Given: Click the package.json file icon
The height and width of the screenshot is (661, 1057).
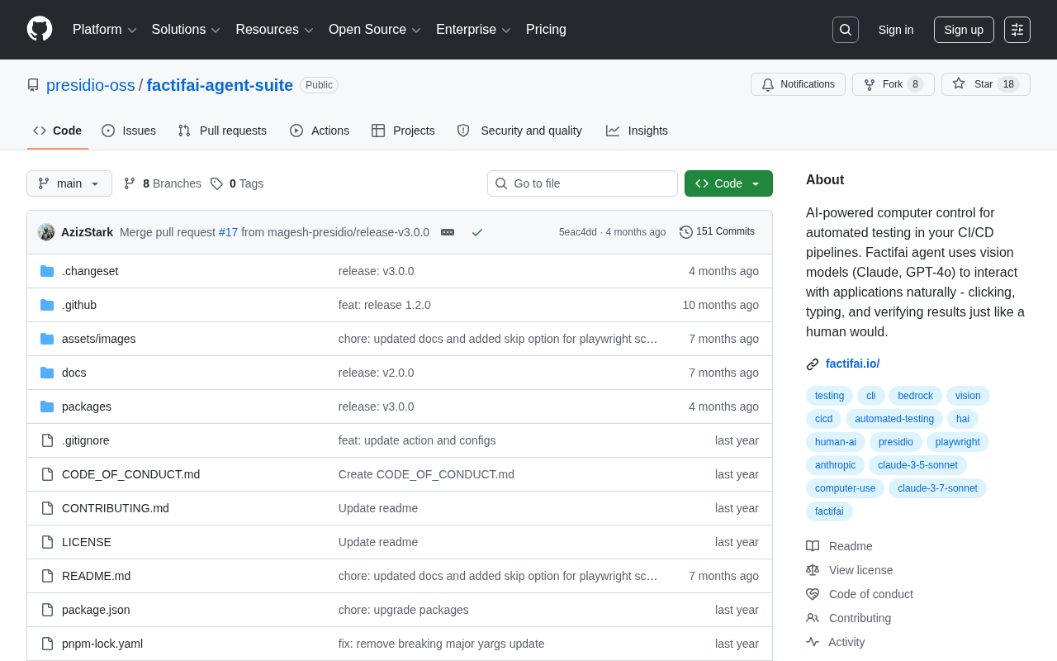Looking at the screenshot, I should click(x=47, y=610).
